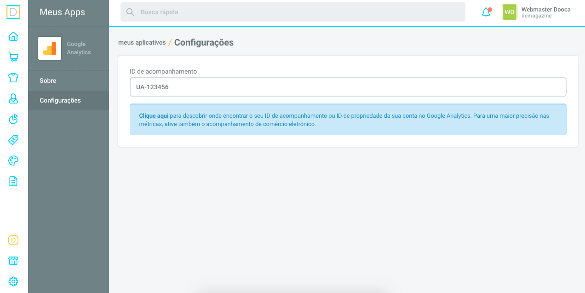Open the t-shirt products icon
The image size is (585, 293).
coord(13,77)
